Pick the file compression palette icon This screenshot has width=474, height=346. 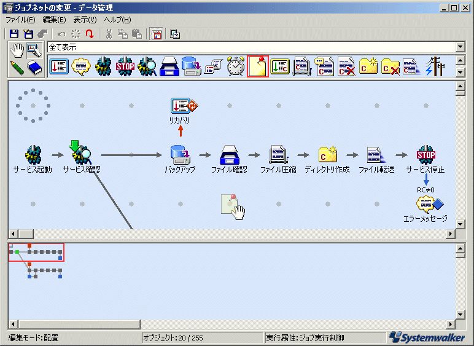(301, 66)
